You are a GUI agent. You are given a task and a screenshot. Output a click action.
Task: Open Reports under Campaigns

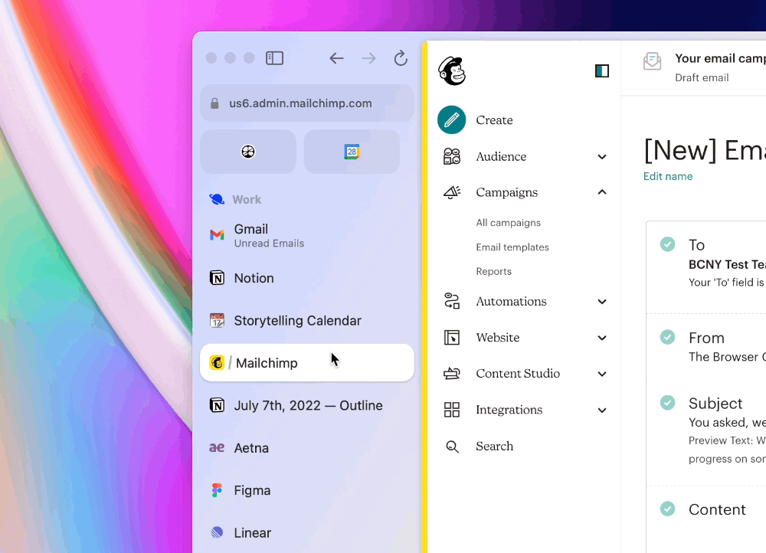click(493, 271)
